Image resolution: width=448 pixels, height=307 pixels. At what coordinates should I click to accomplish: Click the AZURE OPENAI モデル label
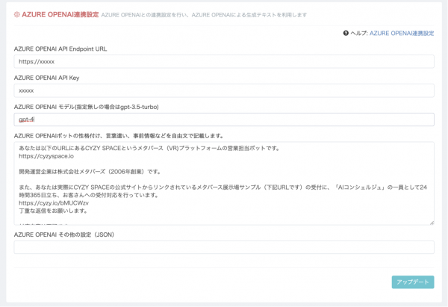click(x=87, y=107)
